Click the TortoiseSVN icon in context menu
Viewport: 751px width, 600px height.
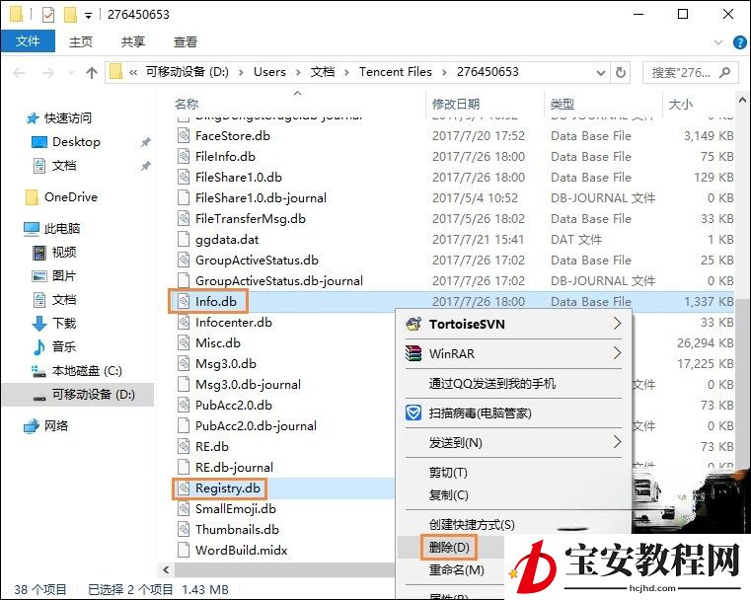[413, 325]
